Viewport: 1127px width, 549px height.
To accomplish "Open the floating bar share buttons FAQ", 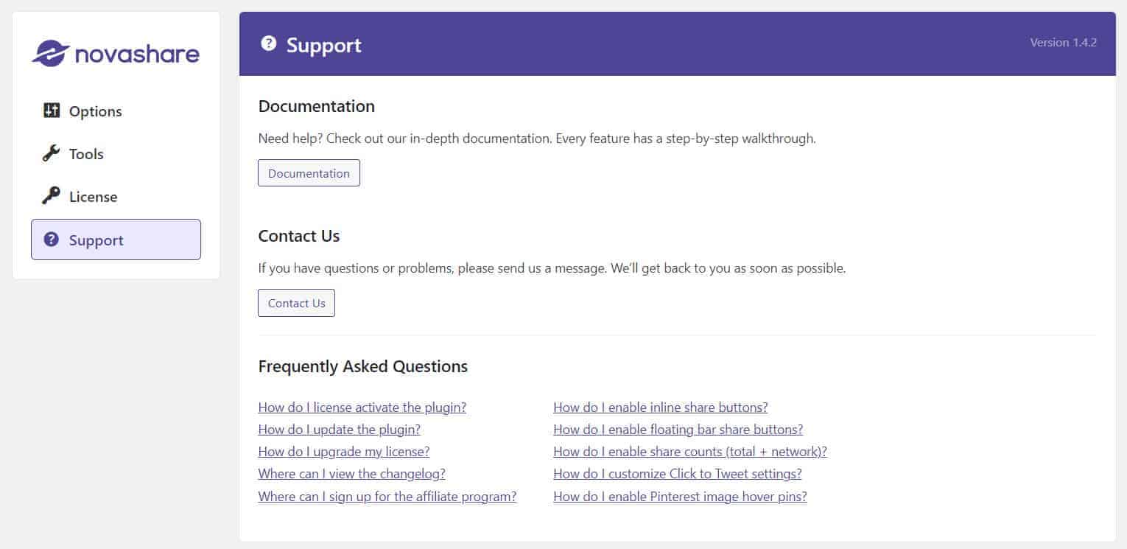I will [x=678, y=429].
